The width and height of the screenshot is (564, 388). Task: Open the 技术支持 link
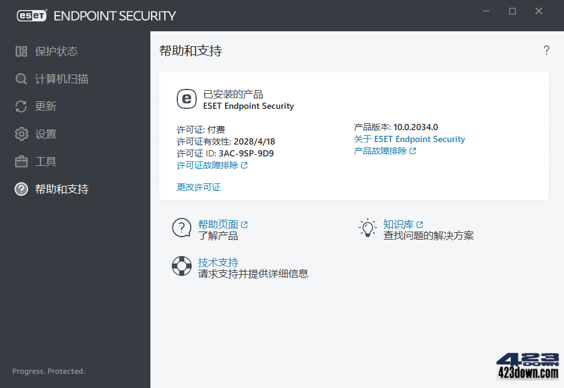218,262
